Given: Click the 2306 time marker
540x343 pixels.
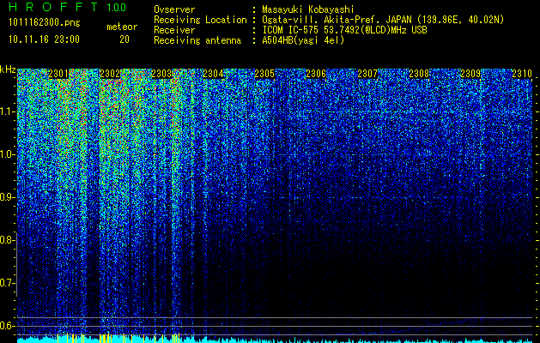Looking at the screenshot, I should [x=316, y=74].
